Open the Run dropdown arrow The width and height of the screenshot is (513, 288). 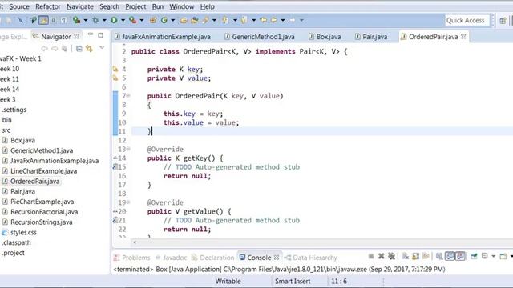[x=123, y=21]
